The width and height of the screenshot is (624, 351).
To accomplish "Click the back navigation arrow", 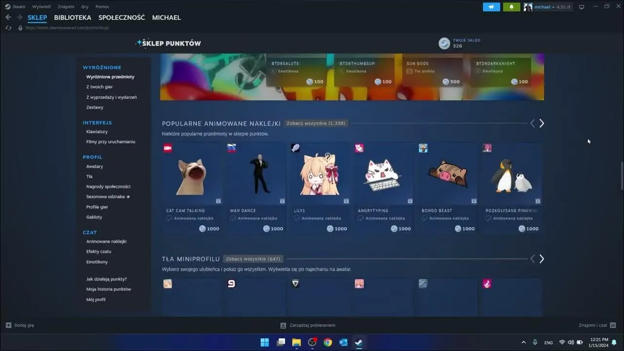I will (8, 17).
